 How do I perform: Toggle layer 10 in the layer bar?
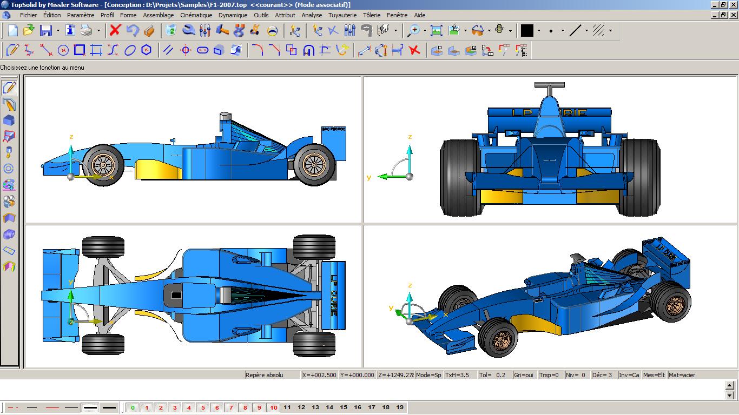(273, 407)
